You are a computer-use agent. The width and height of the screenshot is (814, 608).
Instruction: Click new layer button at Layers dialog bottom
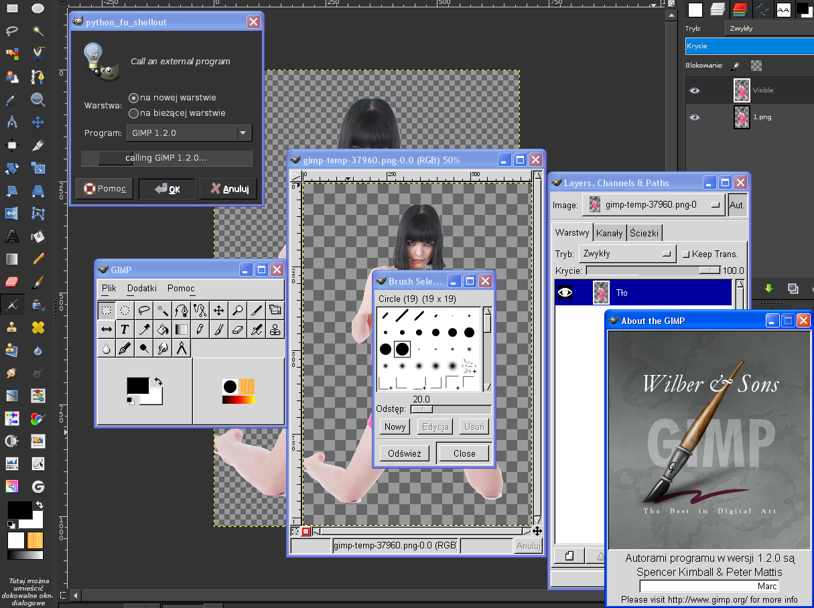(x=569, y=556)
